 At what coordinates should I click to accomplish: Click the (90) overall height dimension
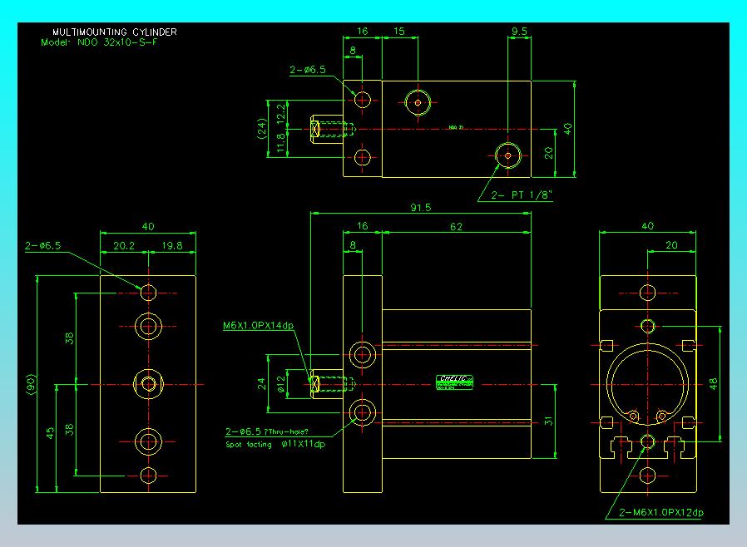(x=31, y=386)
